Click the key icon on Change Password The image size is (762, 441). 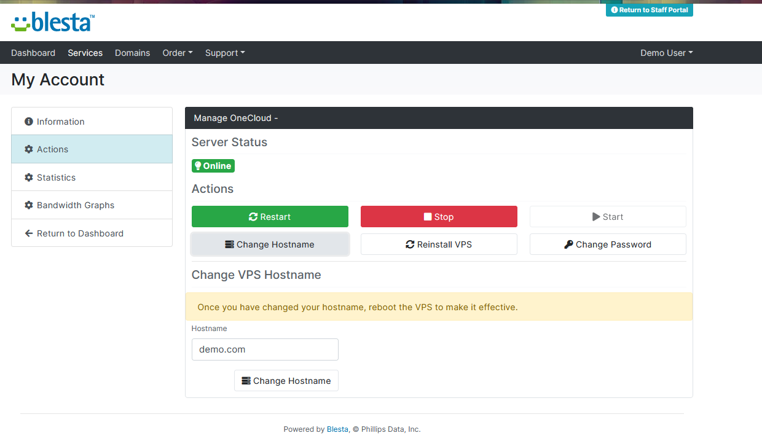pos(568,244)
